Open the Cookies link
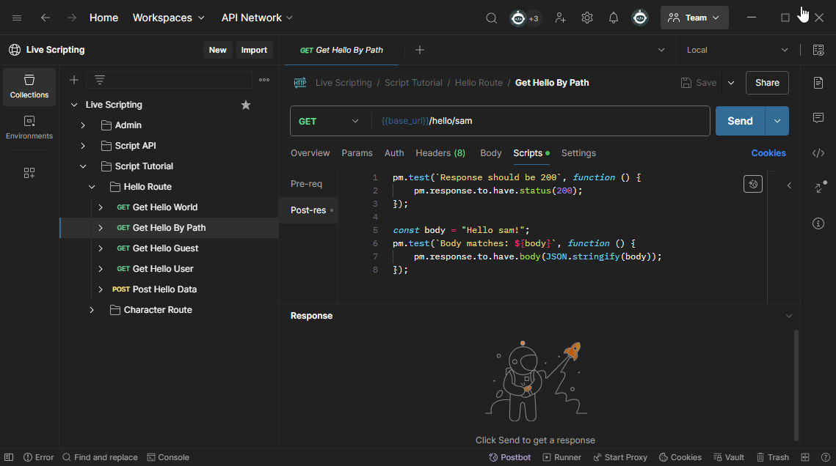This screenshot has width=836, height=466. click(768, 153)
